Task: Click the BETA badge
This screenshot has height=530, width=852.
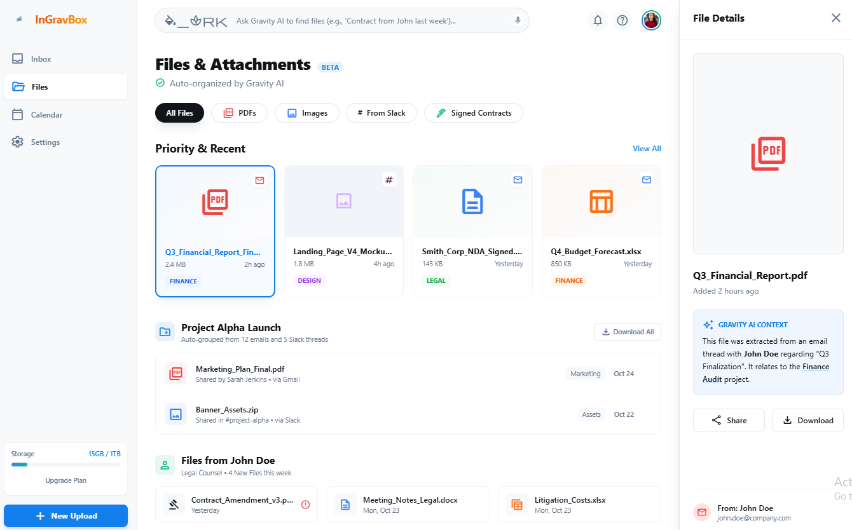Action: pyautogui.click(x=330, y=67)
